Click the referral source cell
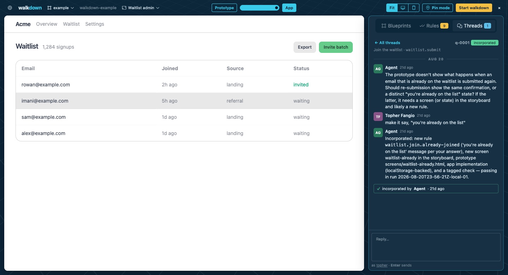 (235, 101)
